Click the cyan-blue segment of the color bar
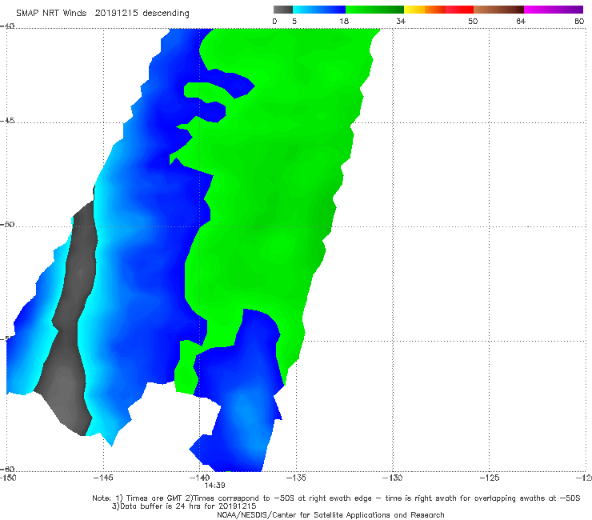592x520 pixels. pos(319,10)
